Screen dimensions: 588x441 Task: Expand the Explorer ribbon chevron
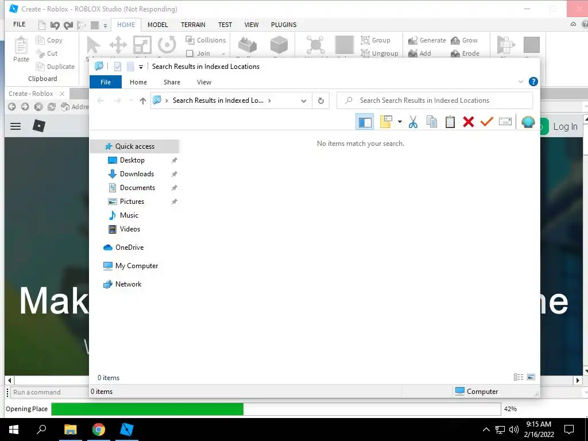(520, 82)
